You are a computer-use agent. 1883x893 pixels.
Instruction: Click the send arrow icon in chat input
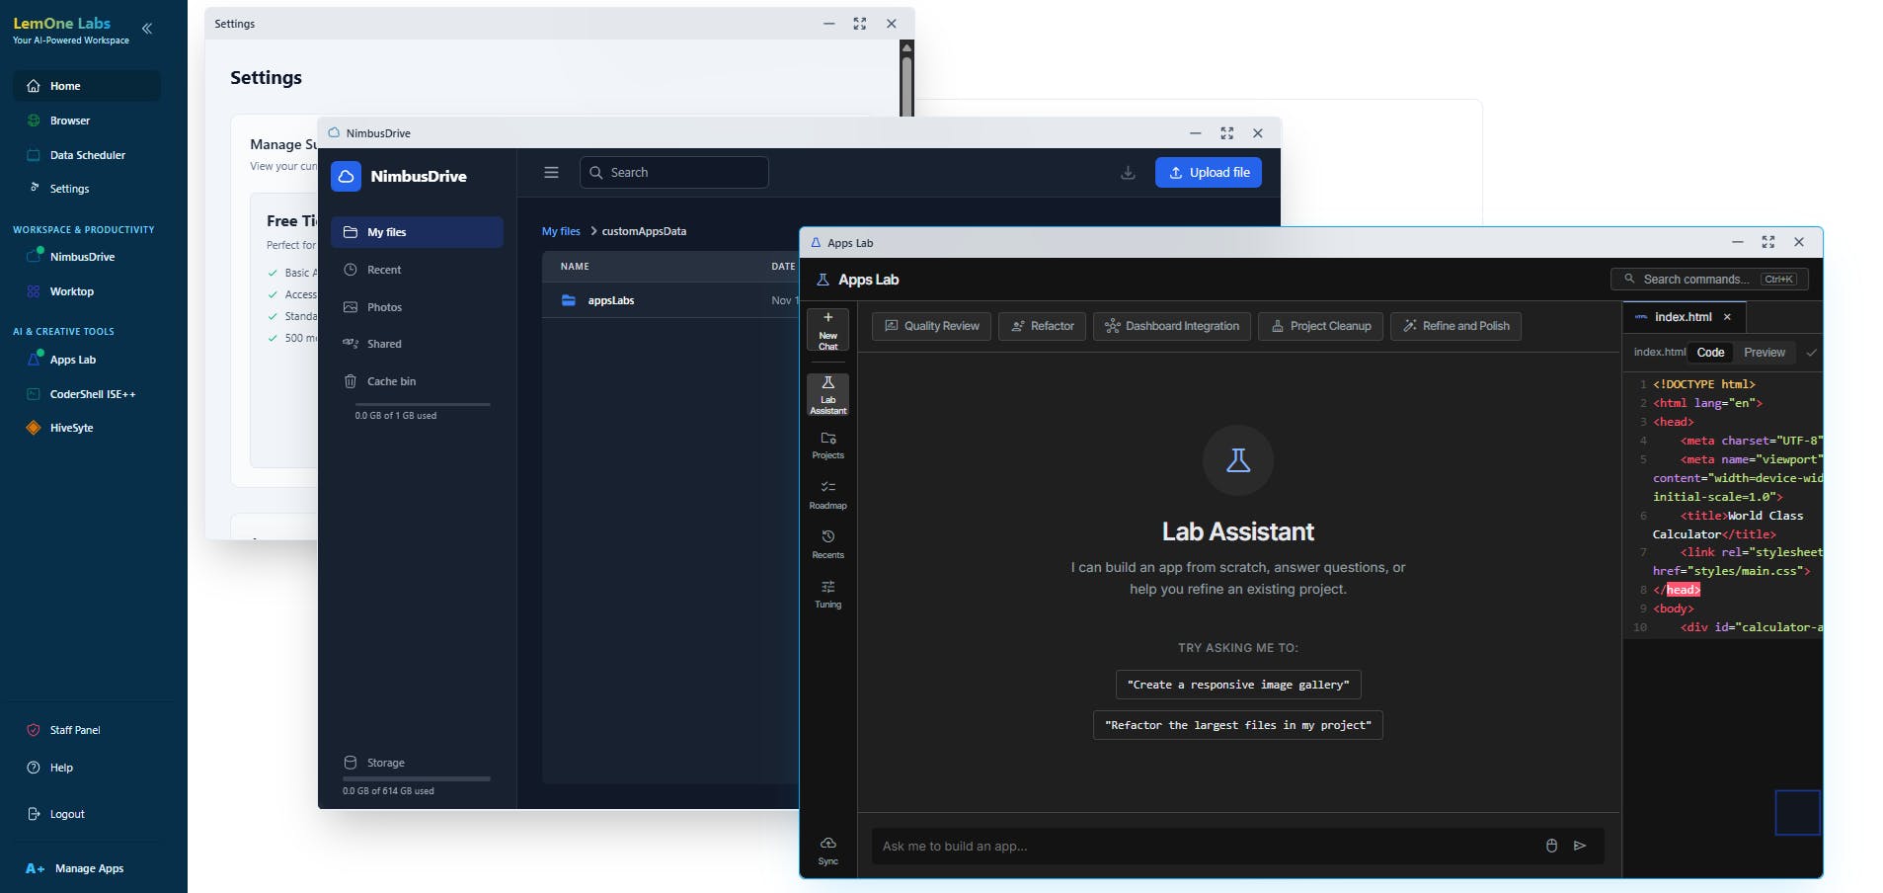[1580, 846]
